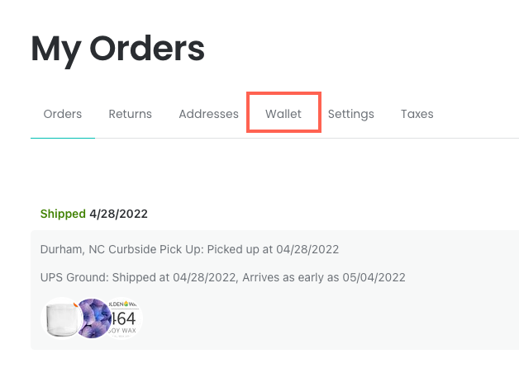Open the Settings tab
This screenshot has width=519, height=382.
coord(351,115)
